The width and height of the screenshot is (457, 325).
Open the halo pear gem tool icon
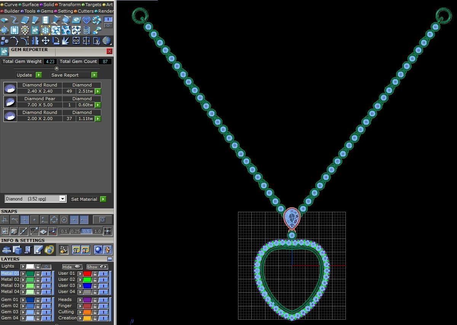tap(25, 30)
